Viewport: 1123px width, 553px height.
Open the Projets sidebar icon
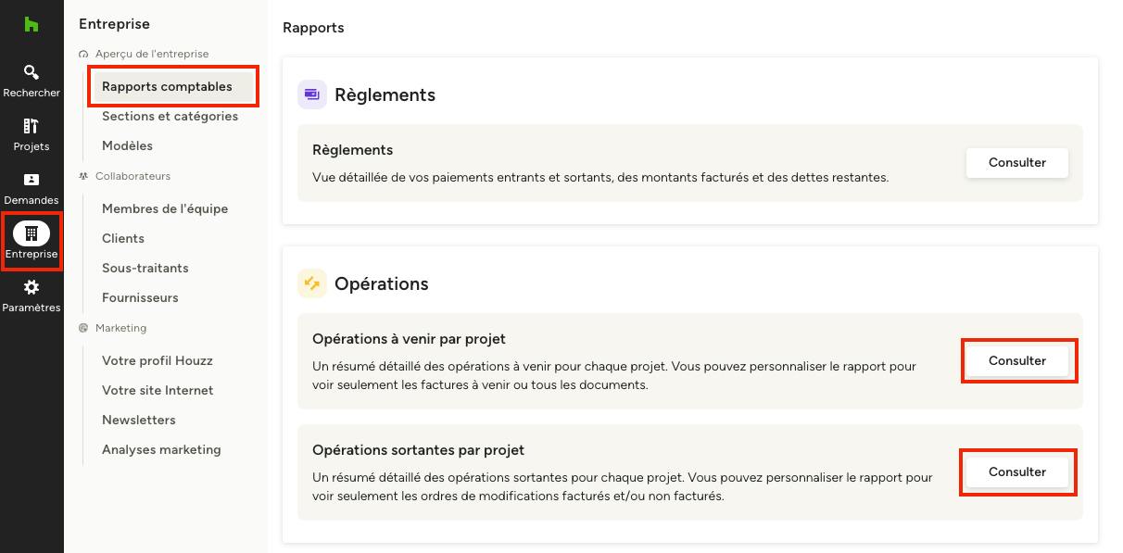tap(32, 126)
